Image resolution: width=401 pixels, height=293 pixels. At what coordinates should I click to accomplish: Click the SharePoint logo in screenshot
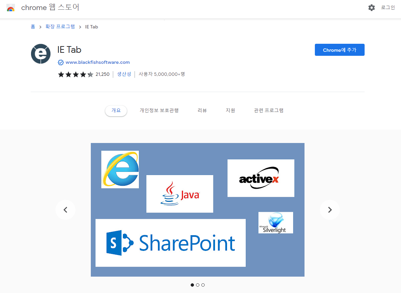[171, 243]
